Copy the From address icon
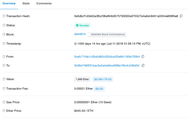188x120 pixels. pos(143,57)
